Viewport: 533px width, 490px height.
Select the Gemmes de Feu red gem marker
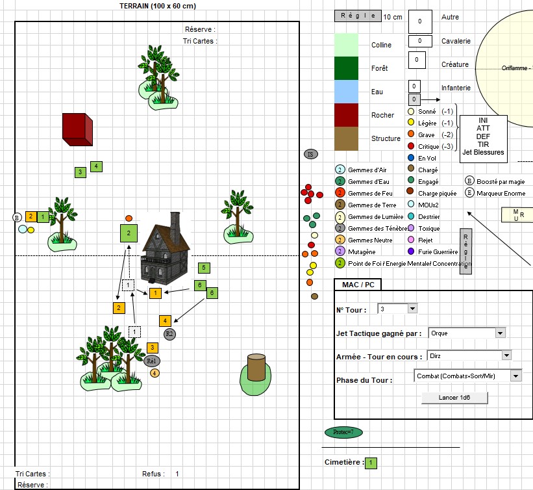pos(340,193)
